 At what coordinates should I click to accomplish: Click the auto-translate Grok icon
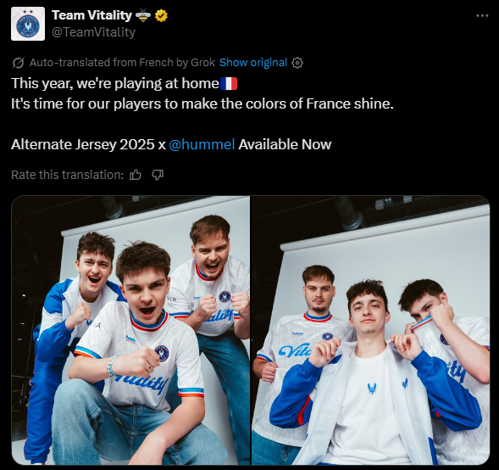tap(18, 63)
